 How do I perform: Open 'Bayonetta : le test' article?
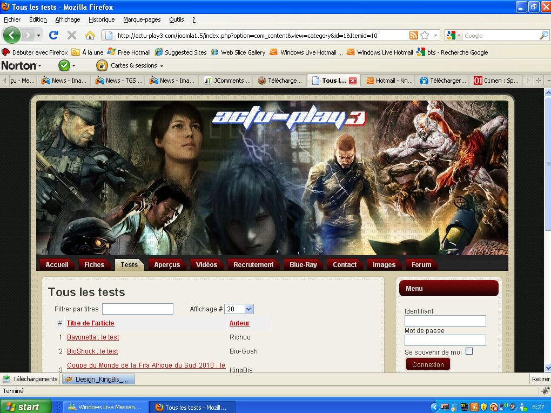[93, 337]
